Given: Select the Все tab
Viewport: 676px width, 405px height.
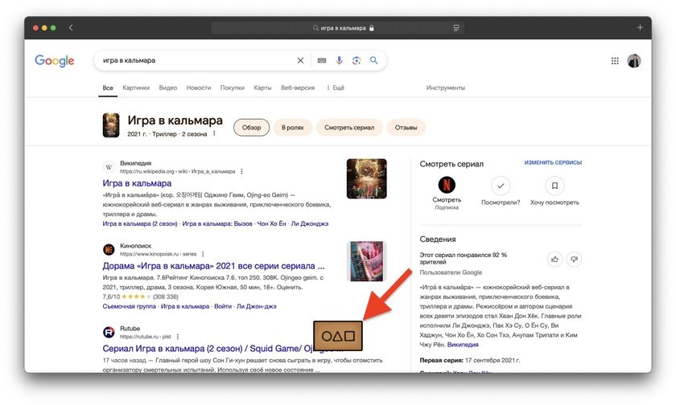Looking at the screenshot, I should (108, 88).
